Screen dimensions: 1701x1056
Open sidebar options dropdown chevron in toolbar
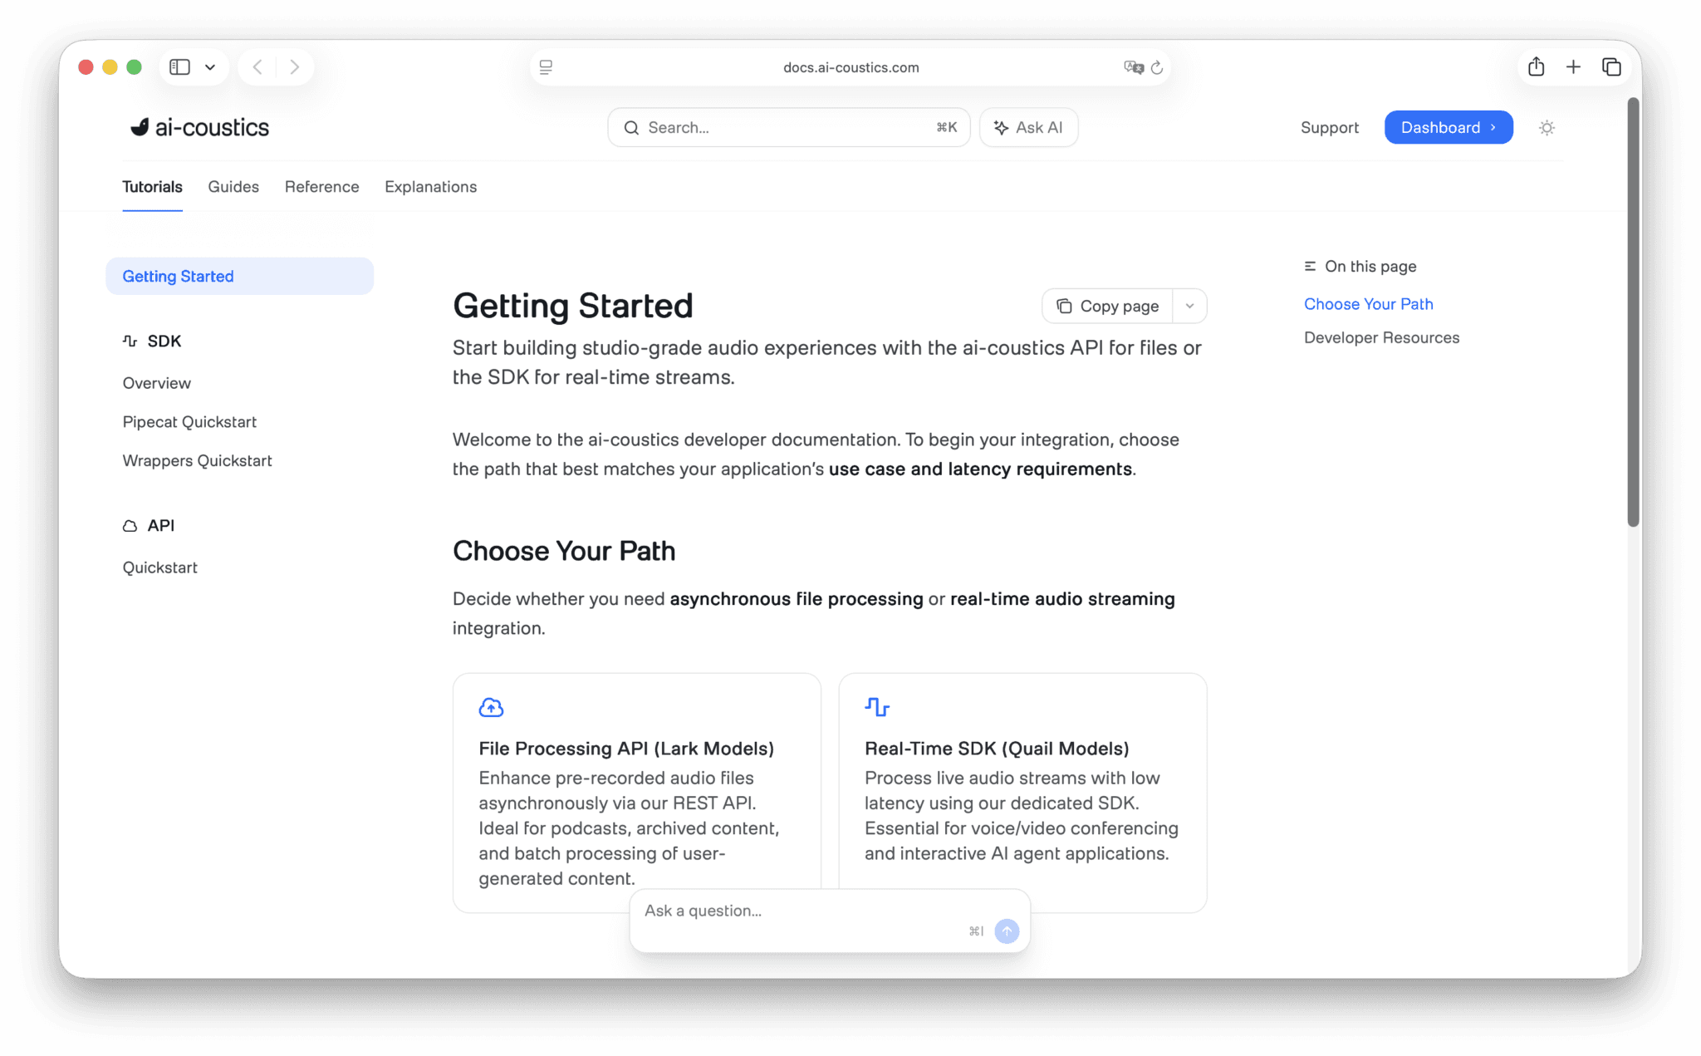coord(210,67)
